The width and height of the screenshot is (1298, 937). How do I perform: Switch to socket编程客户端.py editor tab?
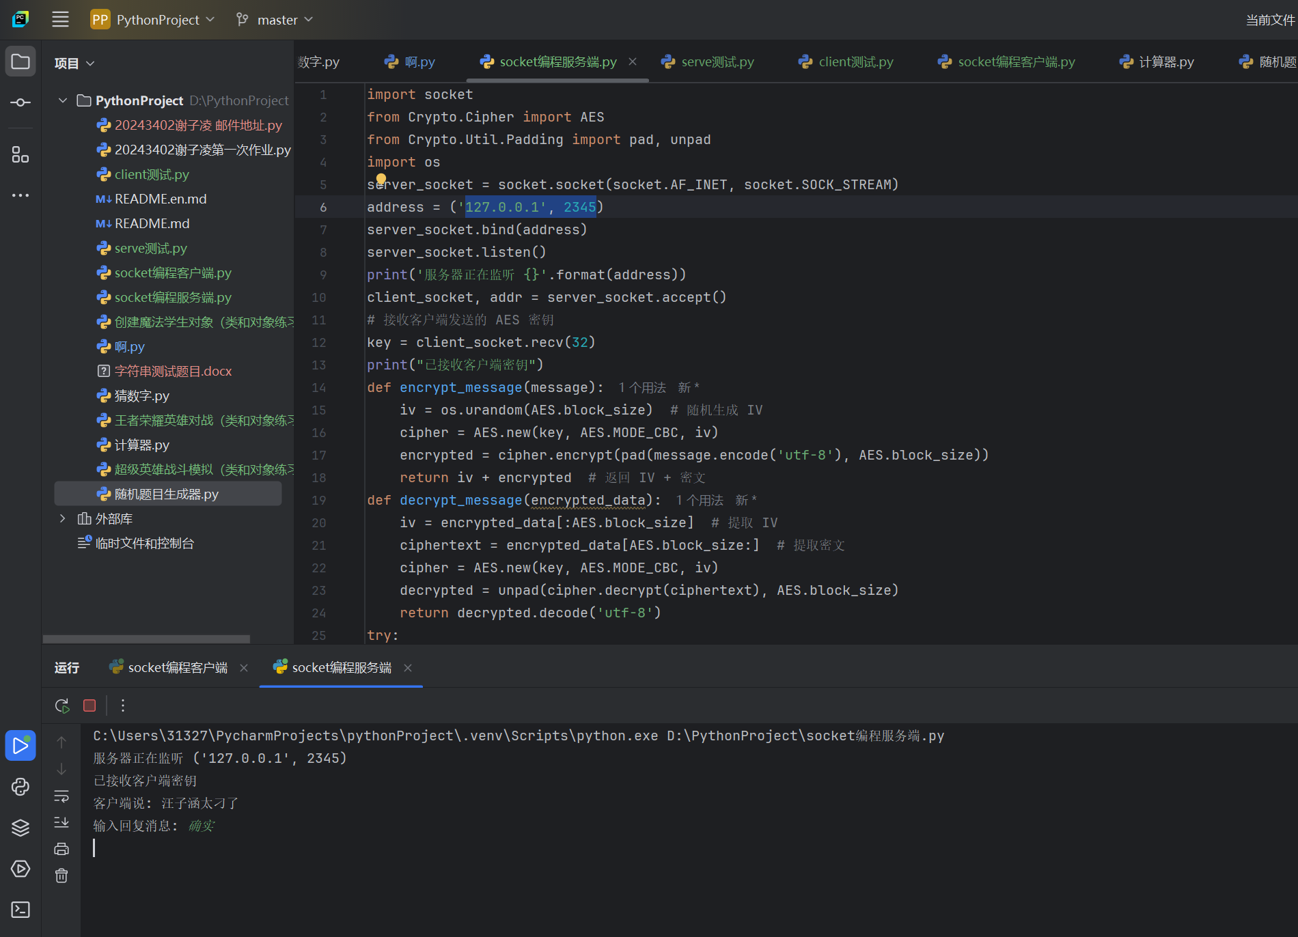[1007, 62]
